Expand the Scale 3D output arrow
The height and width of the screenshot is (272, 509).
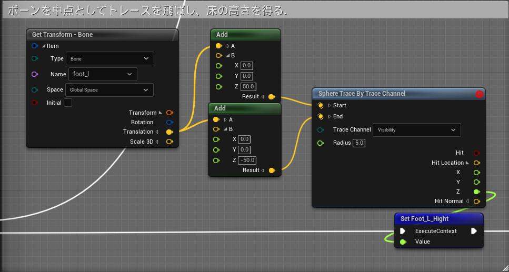coord(157,142)
